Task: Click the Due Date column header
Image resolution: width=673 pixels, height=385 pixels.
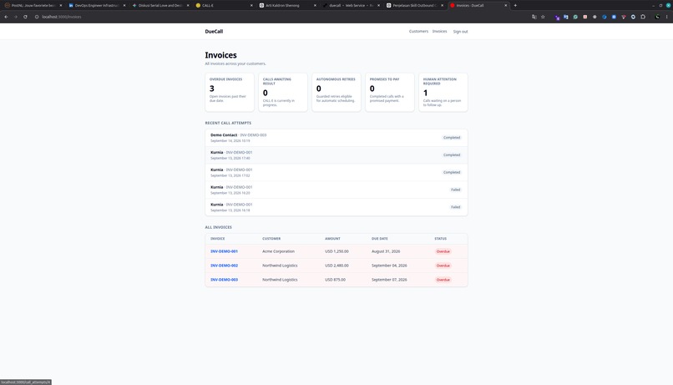Action: coord(379,239)
